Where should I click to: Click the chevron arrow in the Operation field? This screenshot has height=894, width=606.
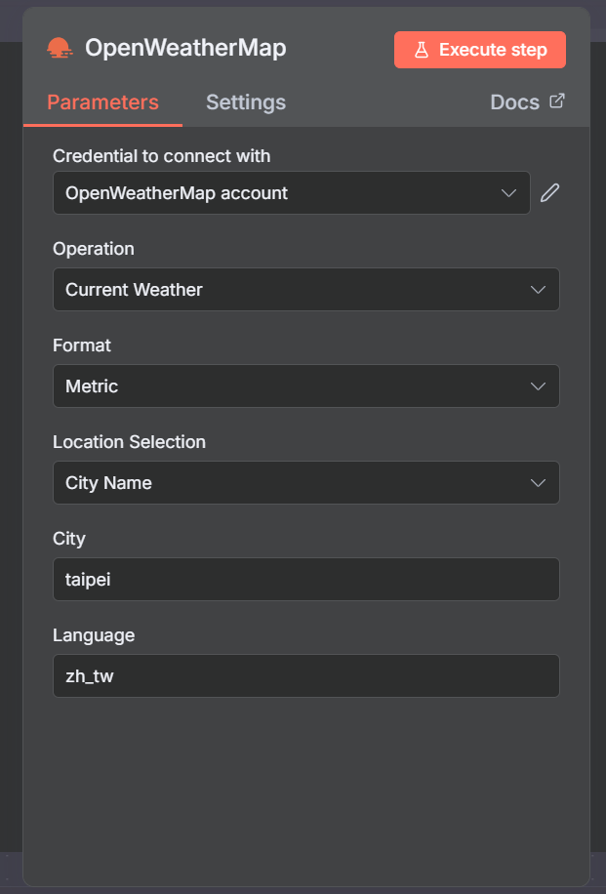(538, 290)
